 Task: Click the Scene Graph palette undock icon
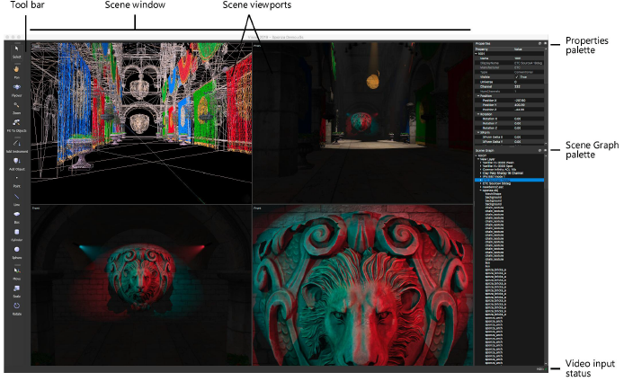click(x=540, y=150)
